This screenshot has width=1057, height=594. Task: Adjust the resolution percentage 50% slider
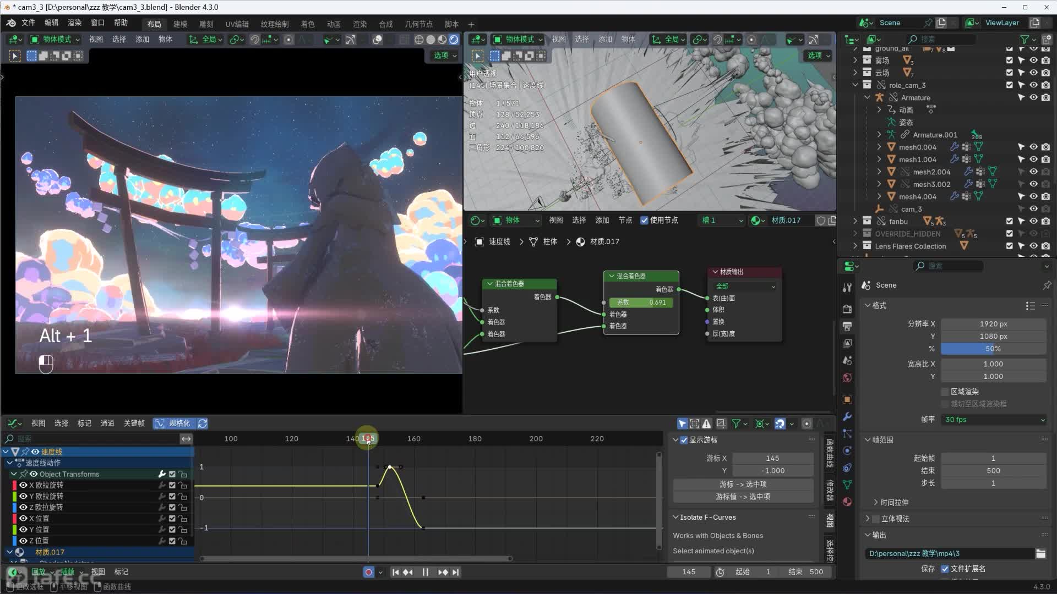point(993,349)
